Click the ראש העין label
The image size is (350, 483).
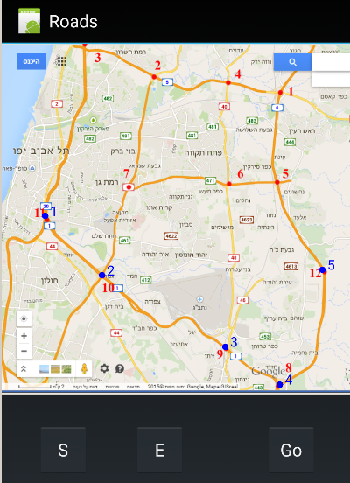pyautogui.click(x=302, y=131)
